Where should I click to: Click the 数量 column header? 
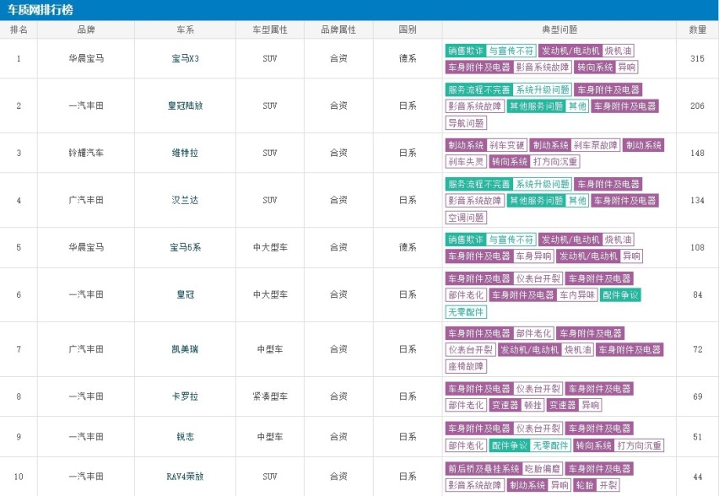click(x=697, y=30)
